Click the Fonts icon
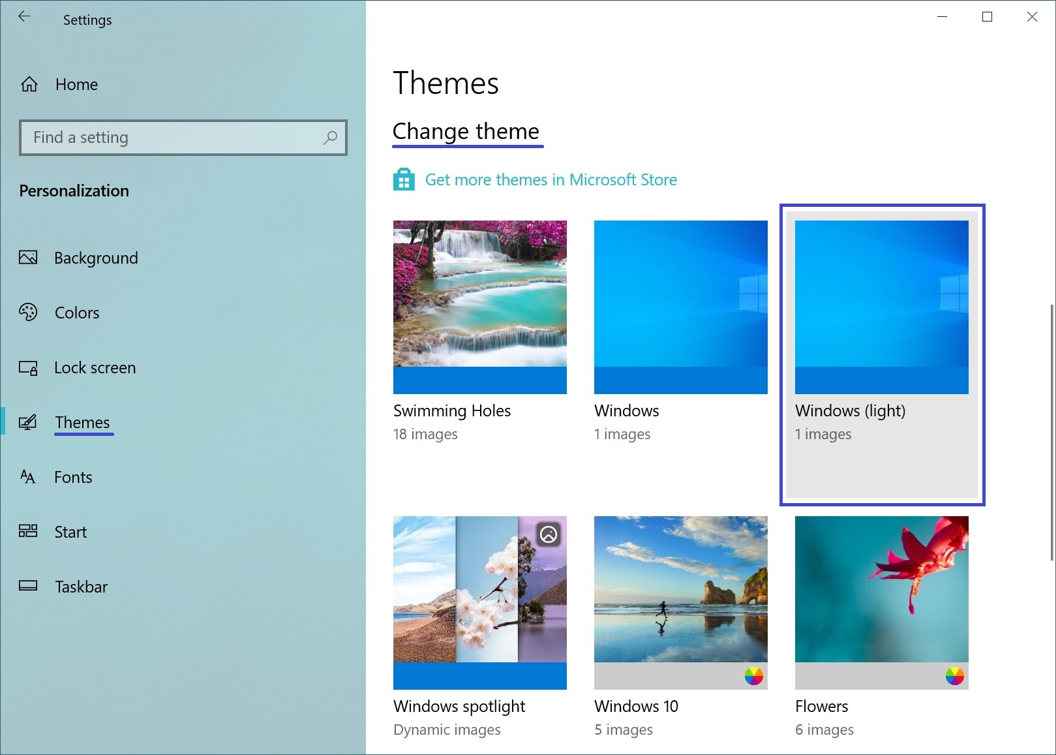1056x755 pixels. [x=28, y=477]
